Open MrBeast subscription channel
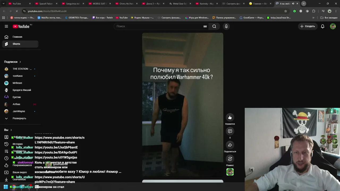Screen dimensions: 340x191 [x=20, y=83]
